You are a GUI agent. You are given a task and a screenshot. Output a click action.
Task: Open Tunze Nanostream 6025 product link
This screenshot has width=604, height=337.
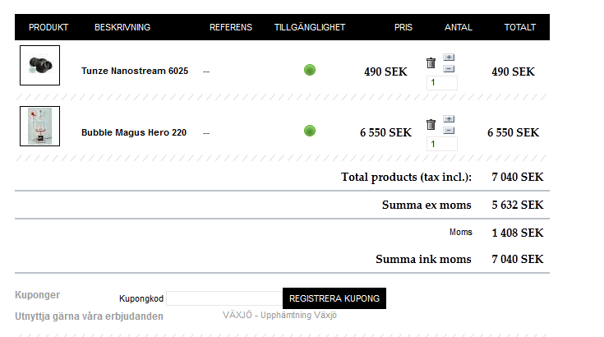pos(135,71)
